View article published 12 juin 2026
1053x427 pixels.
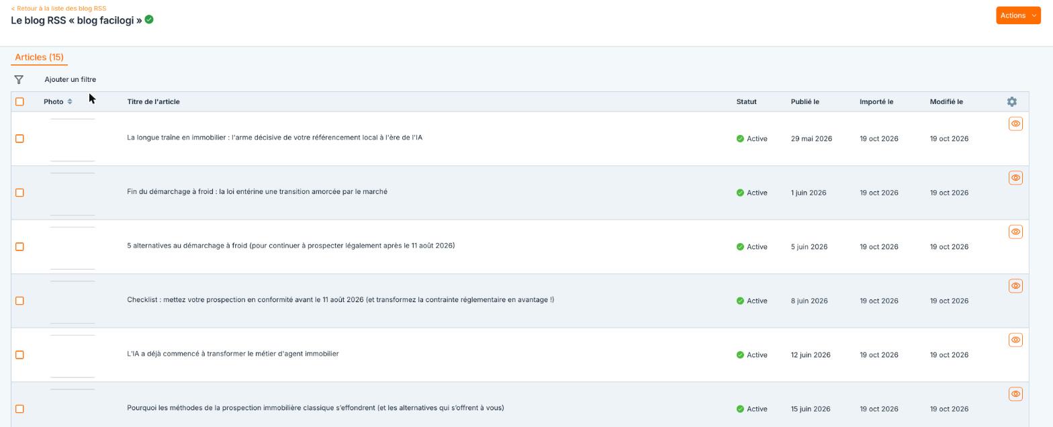[1015, 340]
